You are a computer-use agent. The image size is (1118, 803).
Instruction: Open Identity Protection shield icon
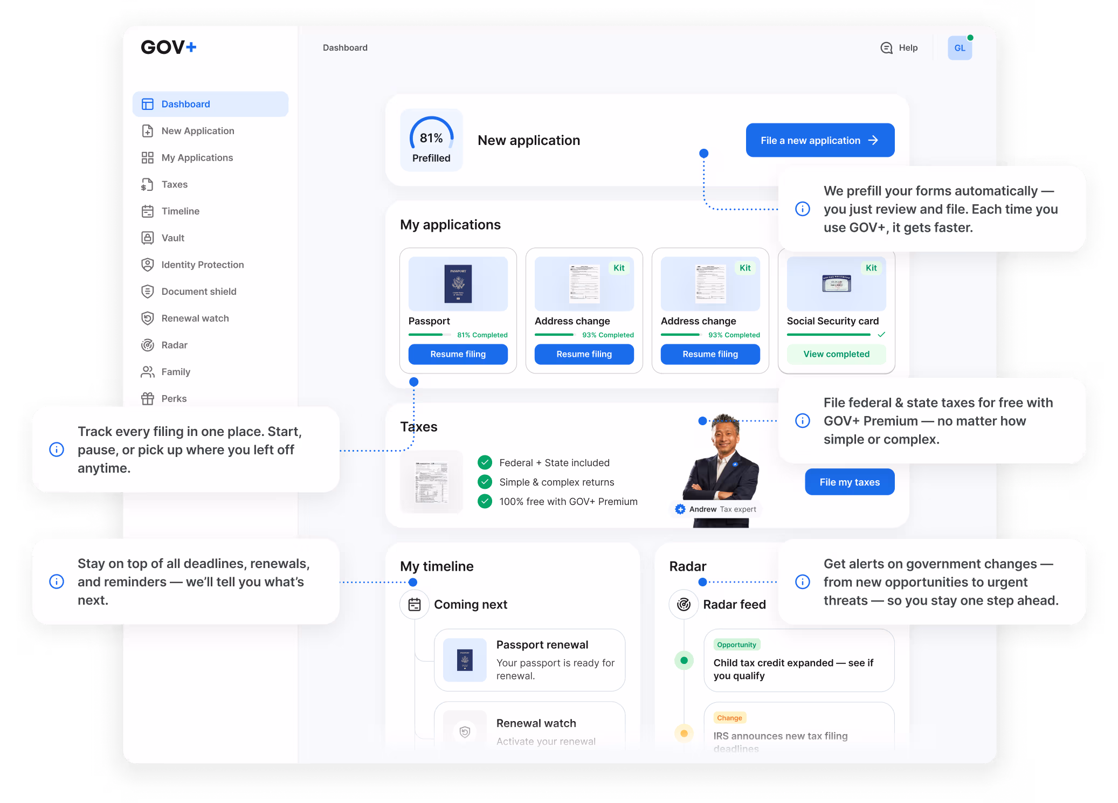click(147, 265)
